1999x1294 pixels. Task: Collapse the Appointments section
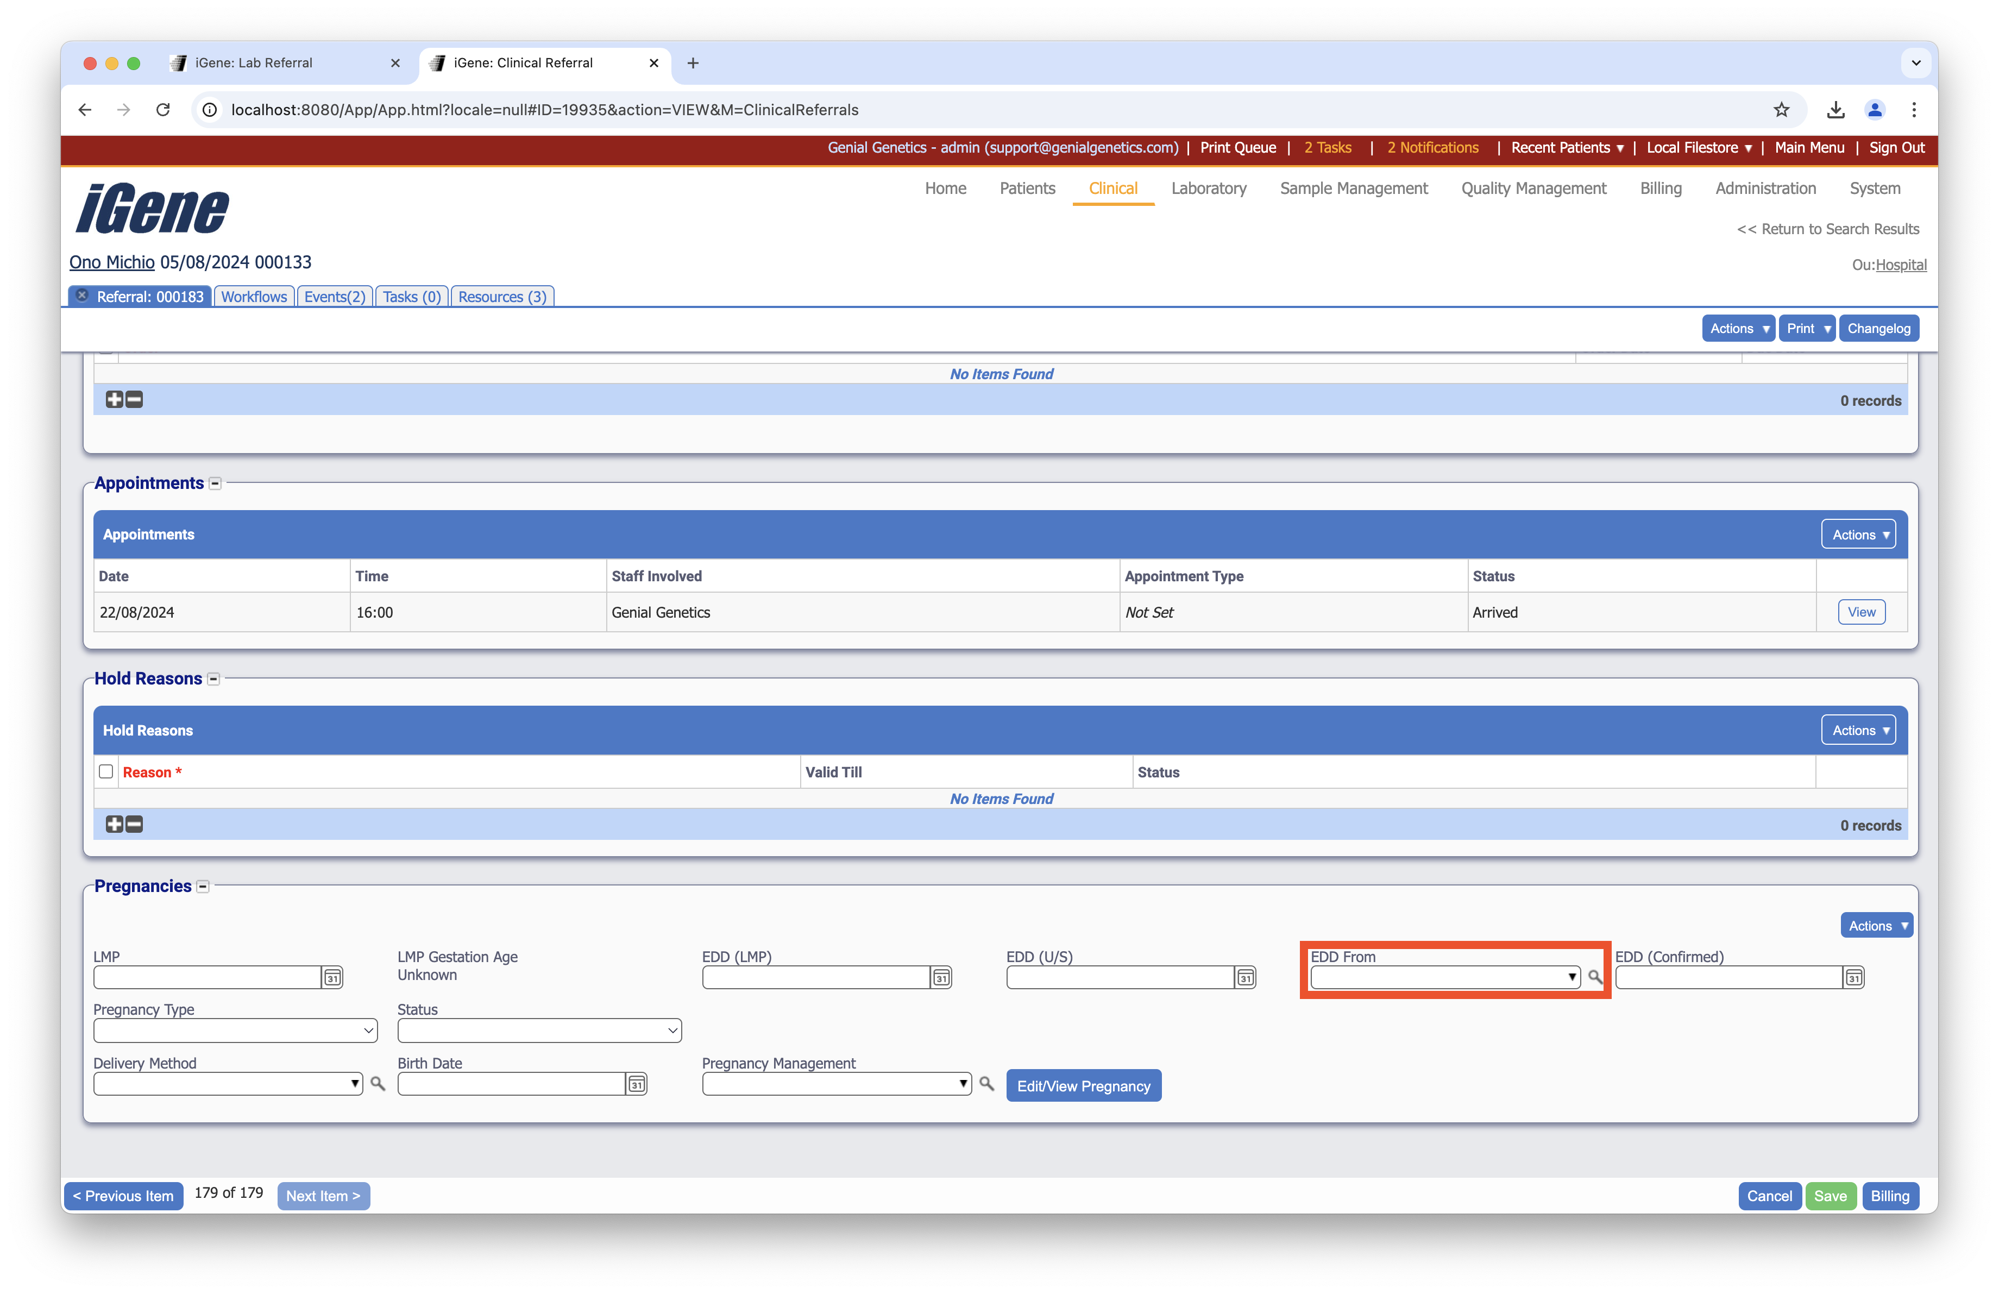click(x=215, y=483)
